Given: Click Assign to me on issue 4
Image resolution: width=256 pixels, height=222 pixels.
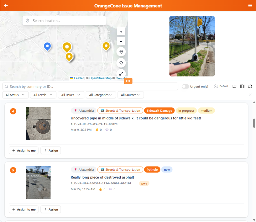Looking at the screenshot, I should point(24,150).
